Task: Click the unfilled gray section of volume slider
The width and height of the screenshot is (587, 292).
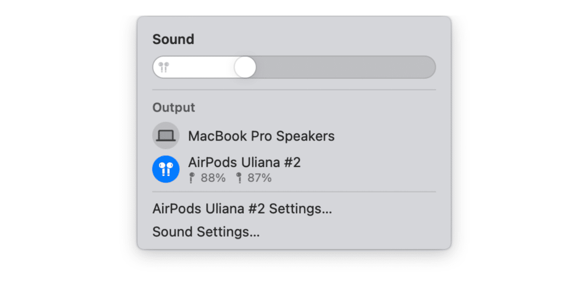Action: point(346,67)
